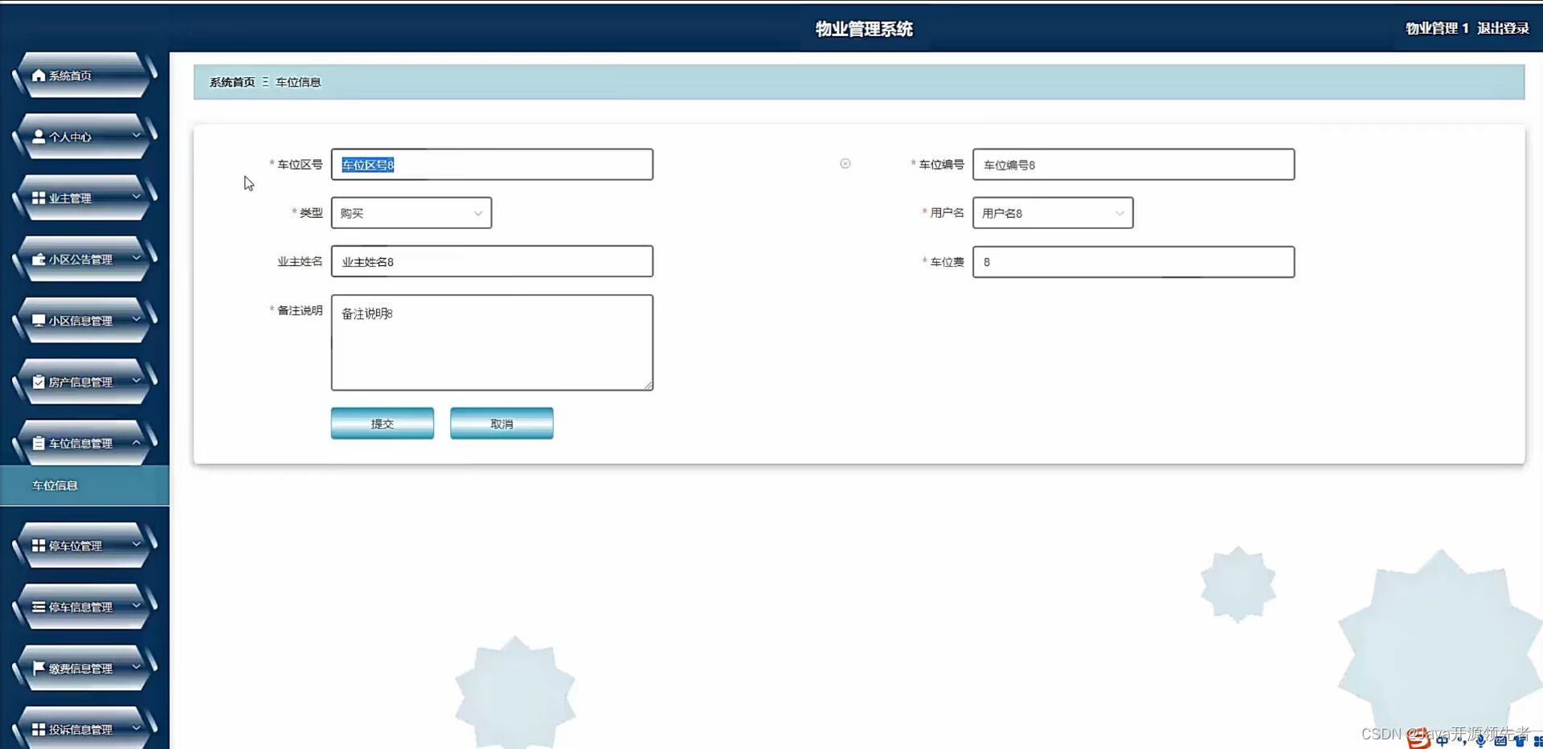This screenshot has width=1543, height=749.
Task: Click the person icon beside 个人中心
Action: click(x=38, y=136)
